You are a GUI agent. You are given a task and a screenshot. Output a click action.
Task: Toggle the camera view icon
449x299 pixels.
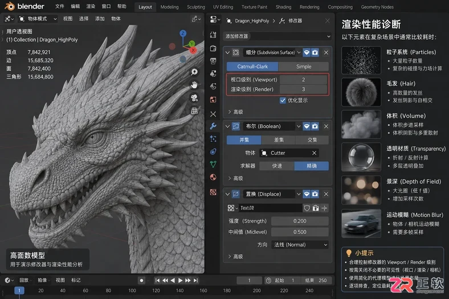click(194, 98)
